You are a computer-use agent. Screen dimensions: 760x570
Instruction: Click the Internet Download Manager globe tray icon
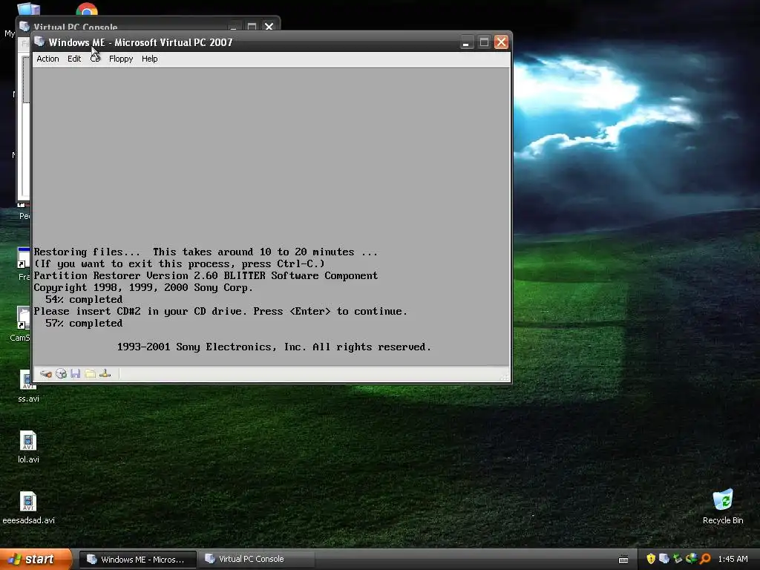[x=691, y=559]
